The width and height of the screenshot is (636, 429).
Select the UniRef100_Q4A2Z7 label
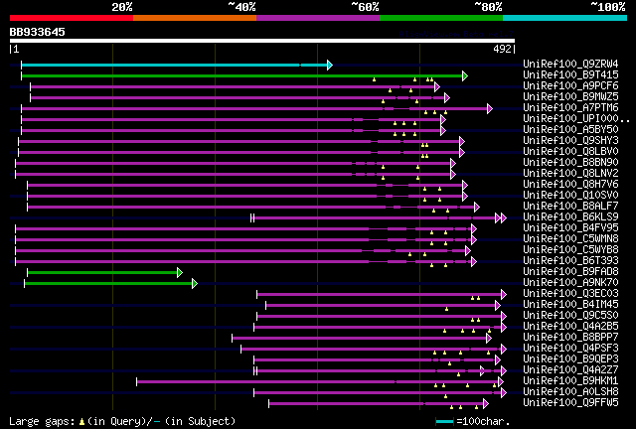point(570,370)
